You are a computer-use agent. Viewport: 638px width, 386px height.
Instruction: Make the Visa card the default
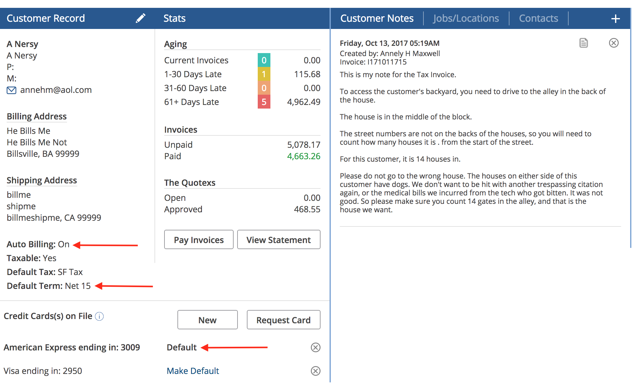pos(193,371)
